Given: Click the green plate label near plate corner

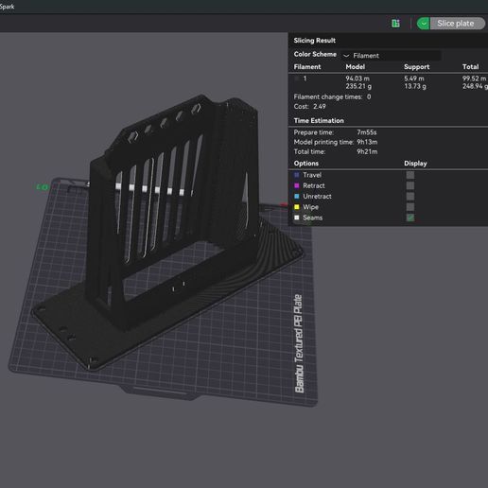Looking at the screenshot, I should (x=43, y=187).
